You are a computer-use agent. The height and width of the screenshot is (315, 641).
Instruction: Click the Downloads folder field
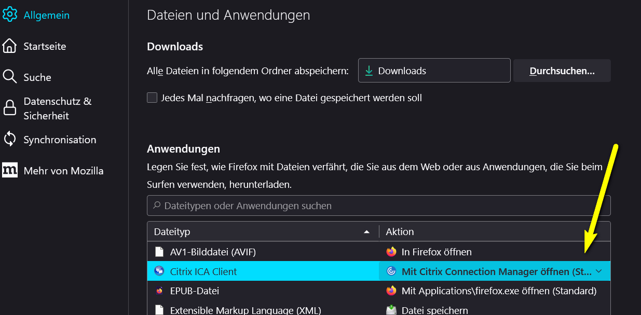(434, 70)
